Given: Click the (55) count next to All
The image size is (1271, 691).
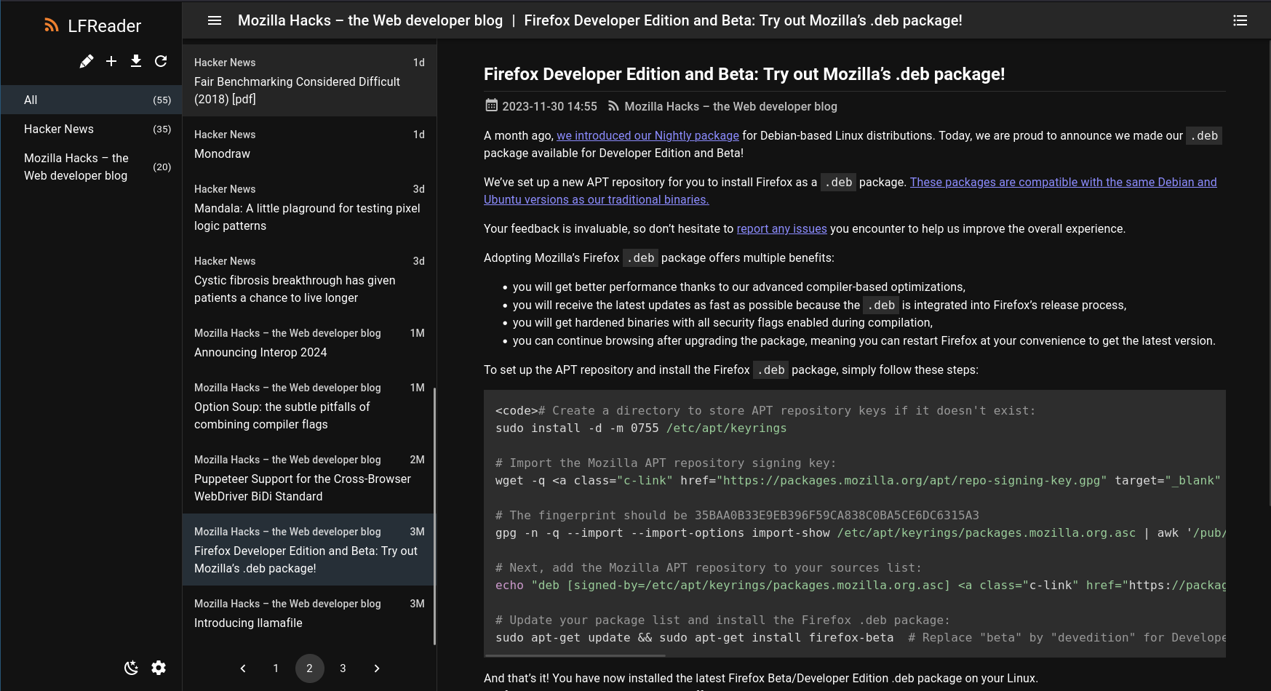Looking at the screenshot, I should click(162, 100).
